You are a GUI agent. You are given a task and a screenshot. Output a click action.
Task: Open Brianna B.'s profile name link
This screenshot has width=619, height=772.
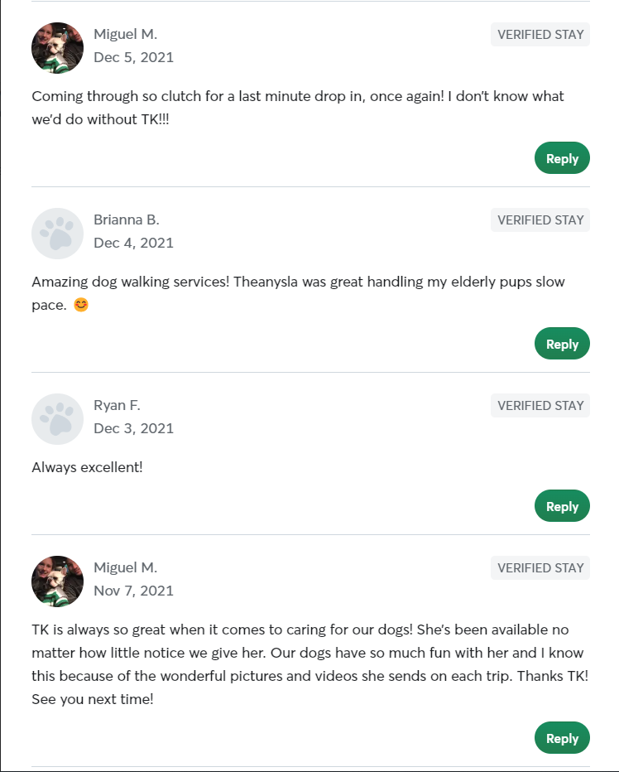point(126,220)
